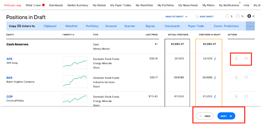This screenshot has width=264, height=127.
Task: Open the APA ticker link
Action: tap(9, 59)
